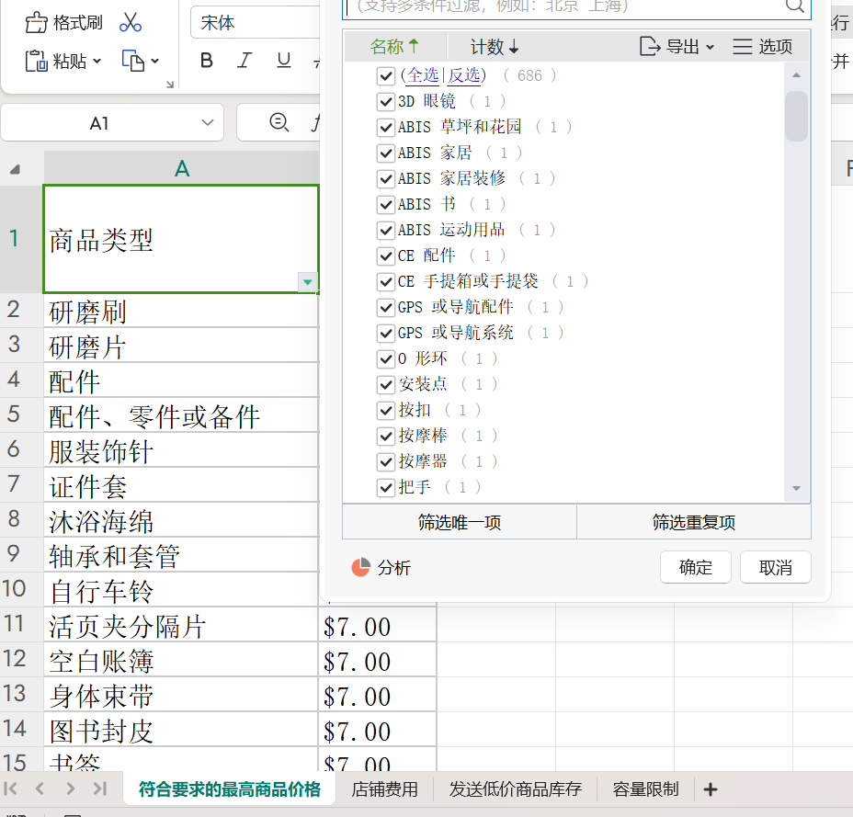Uncheck GPS 或导航系统 checkbox
This screenshot has height=817, width=853.
[386, 333]
